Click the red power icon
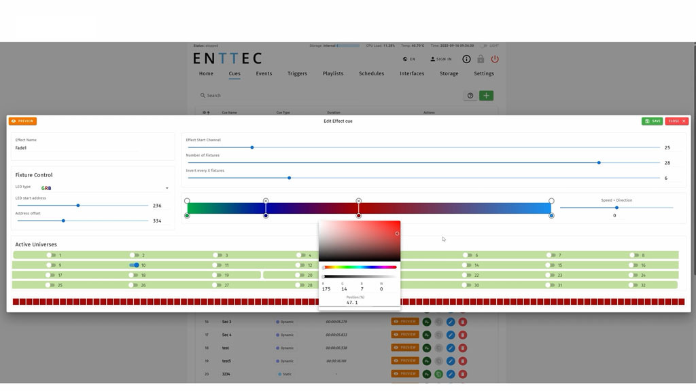The height and width of the screenshot is (391, 696). pos(495,59)
